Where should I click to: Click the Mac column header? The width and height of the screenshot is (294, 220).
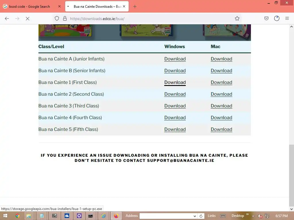pos(215,47)
